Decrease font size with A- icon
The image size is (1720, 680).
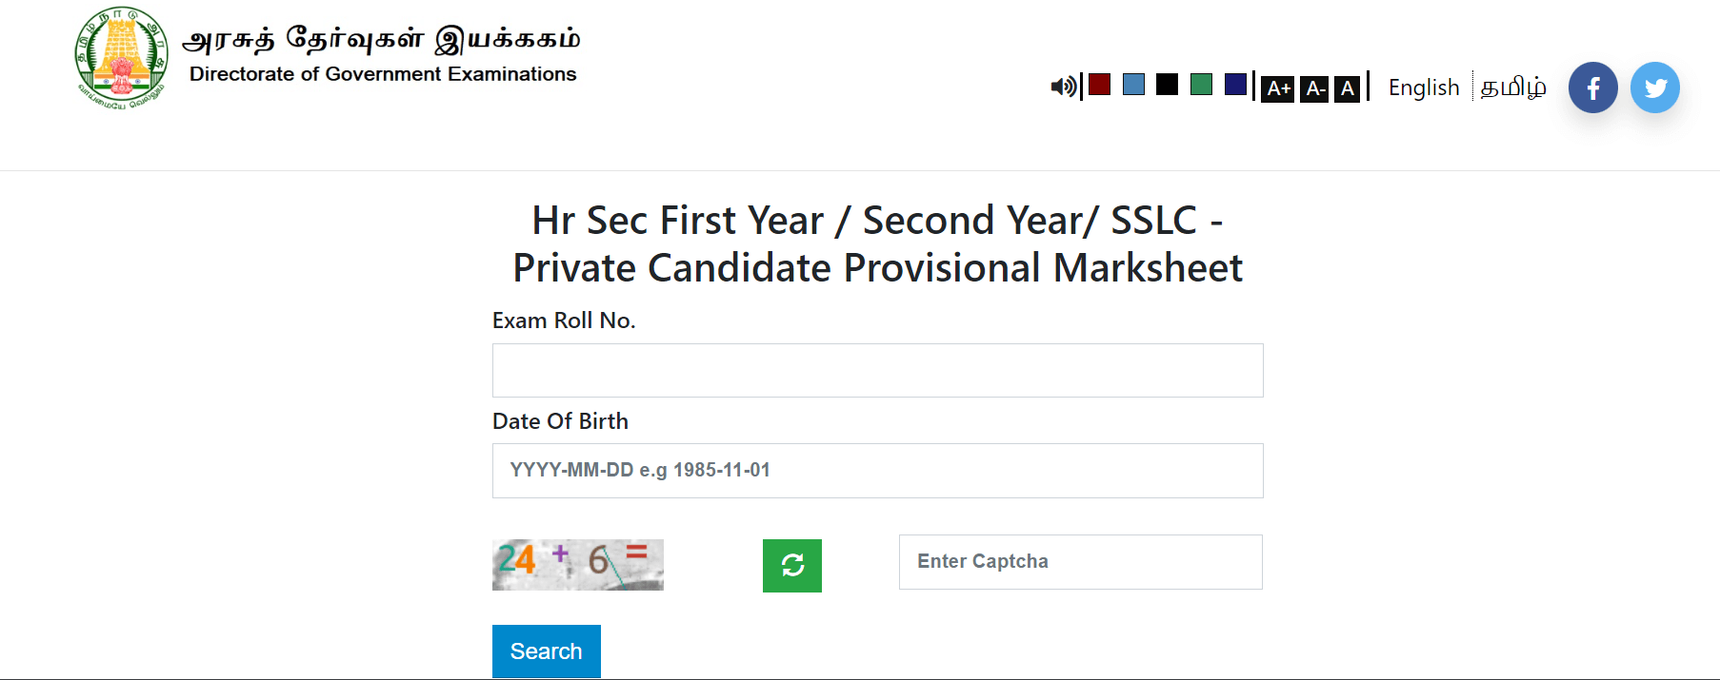pyautogui.click(x=1314, y=88)
